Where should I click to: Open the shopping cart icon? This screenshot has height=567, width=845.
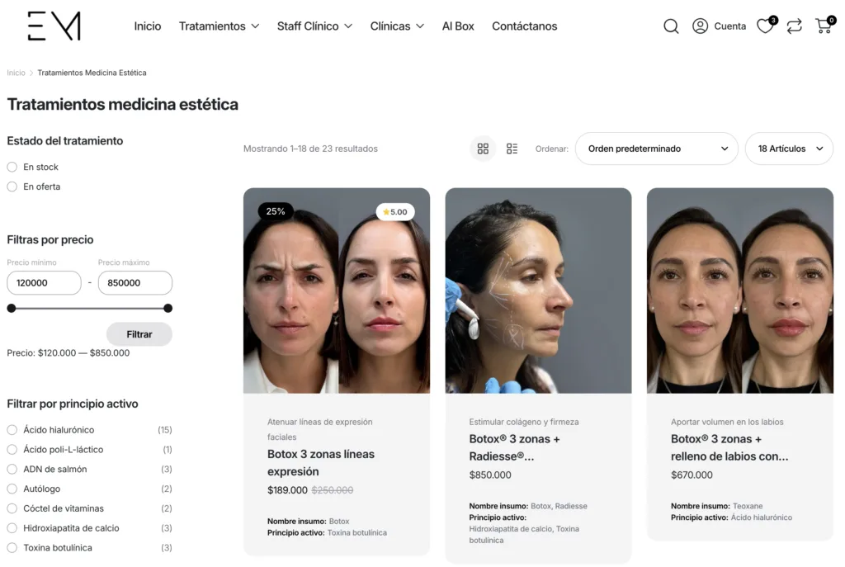coord(823,26)
